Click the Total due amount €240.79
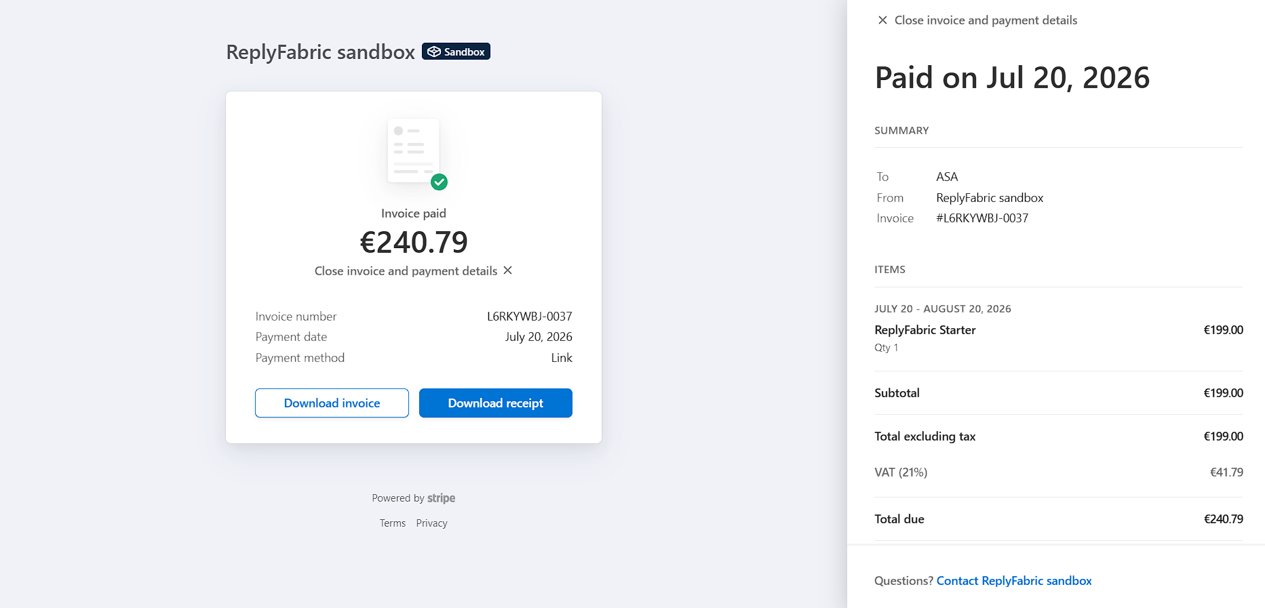 (1224, 519)
